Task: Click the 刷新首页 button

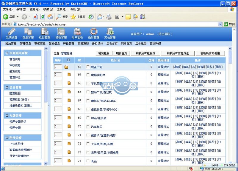Action: click(x=121, y=53)
